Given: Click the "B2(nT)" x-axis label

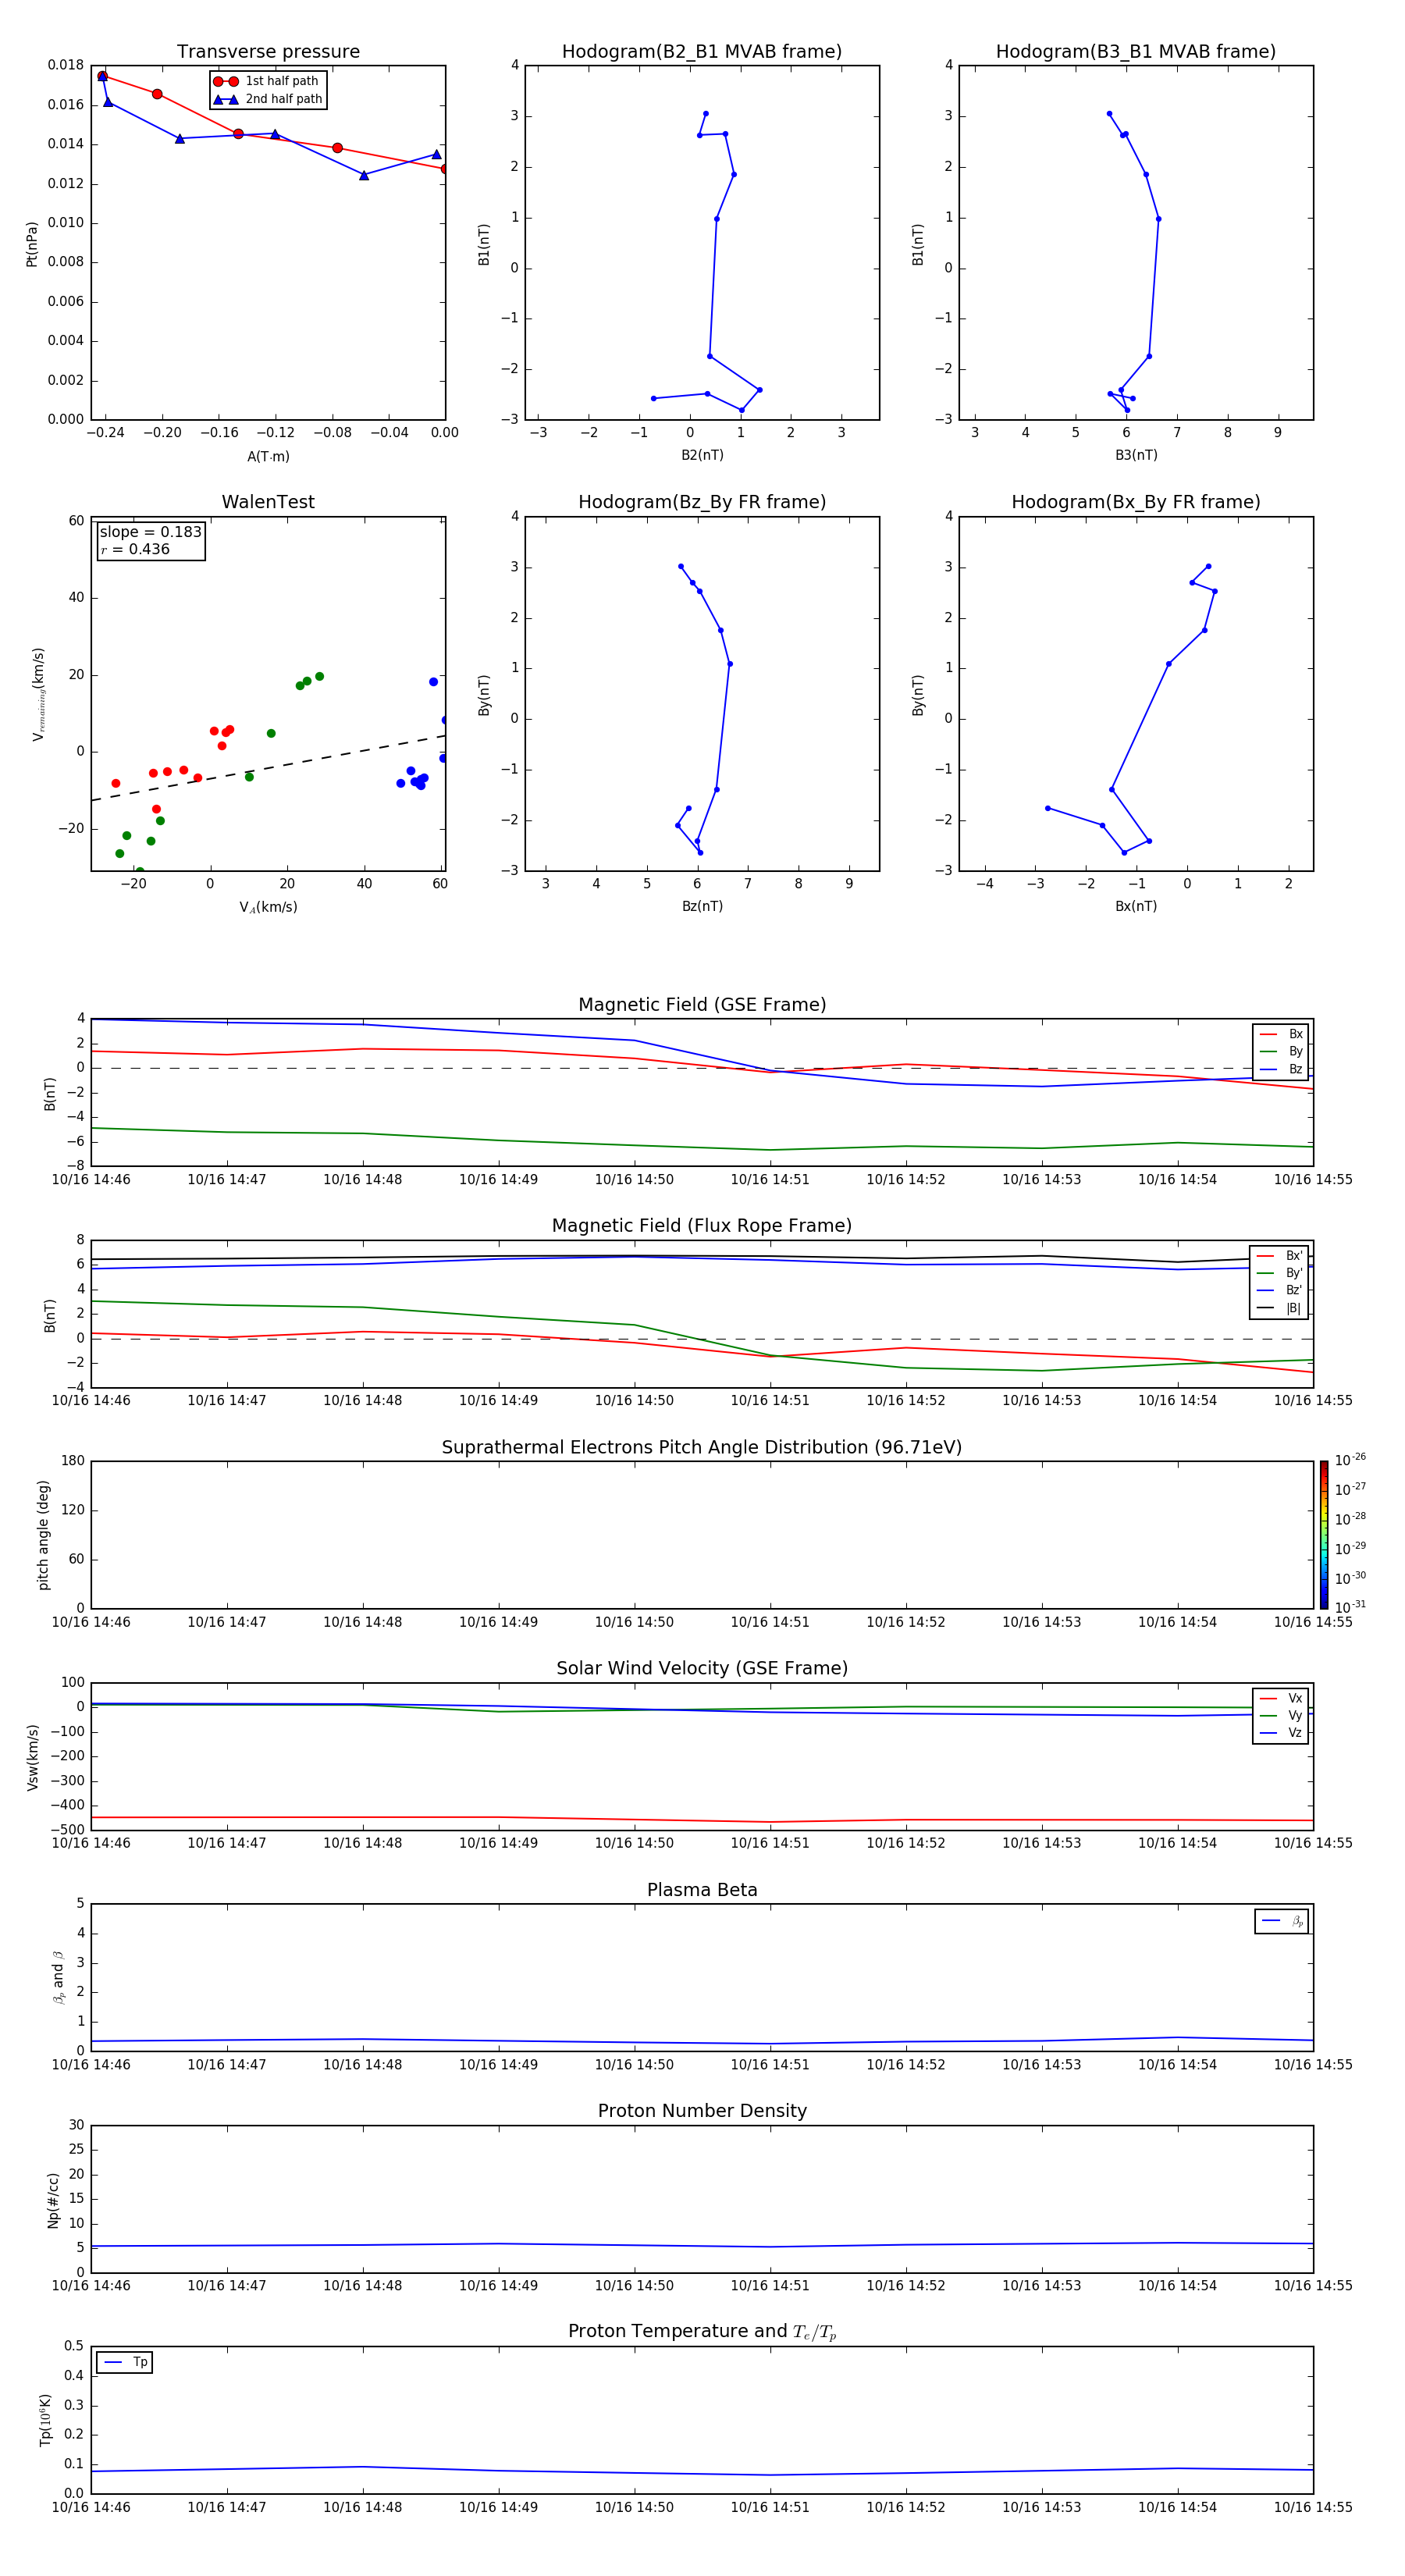Looking at the screenshot, I should tap(702, 455).
